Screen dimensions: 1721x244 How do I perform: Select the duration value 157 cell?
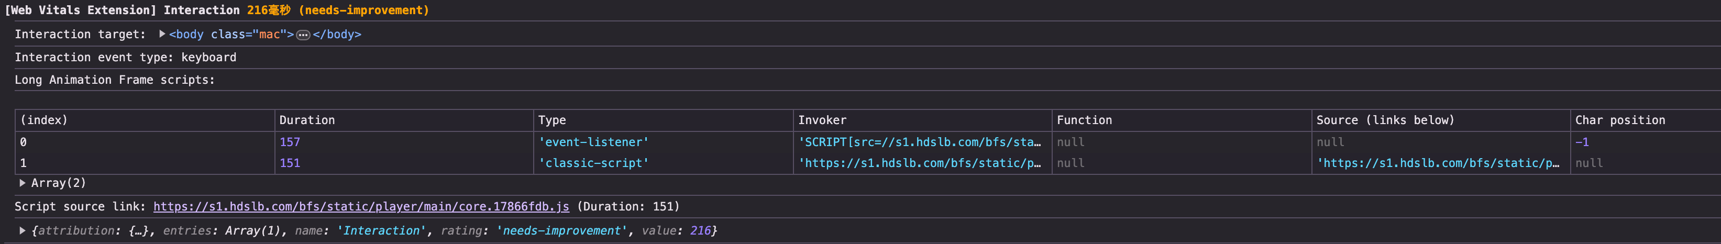click(290, 142)
